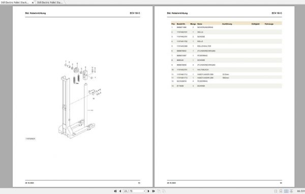Switch to second Still Electric Pallet tab

(x=50, y=3)
